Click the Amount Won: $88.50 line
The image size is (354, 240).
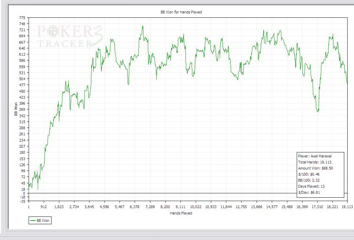(x=315, y=168)
